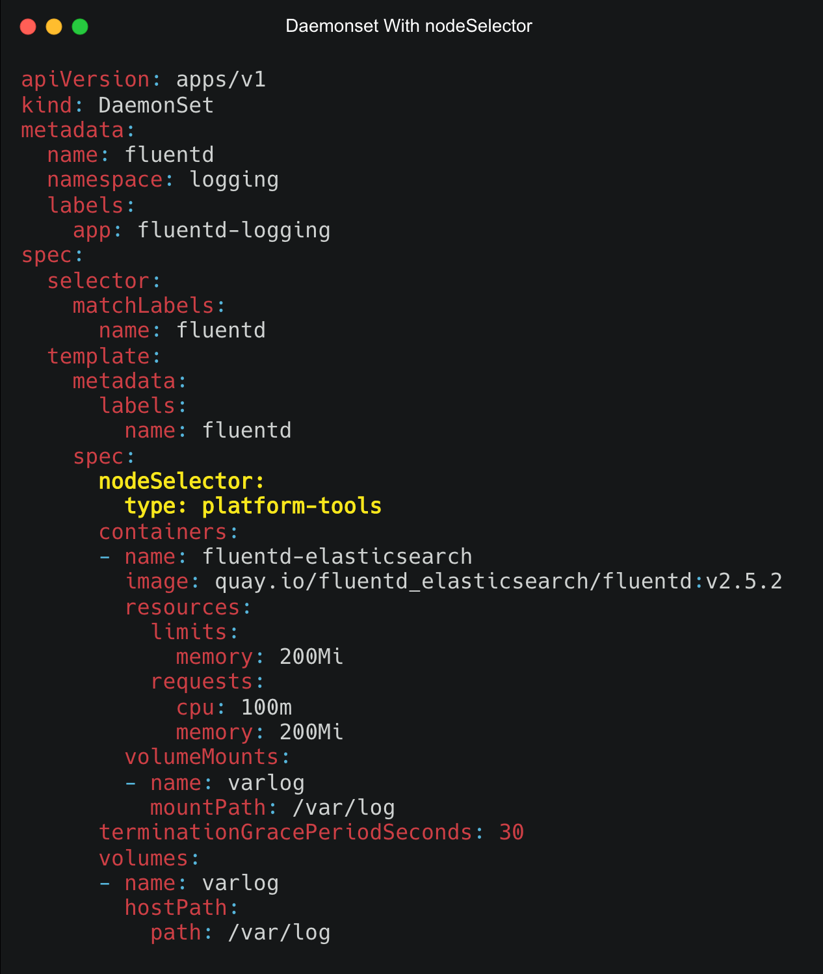Image resolution: width=823 pixels, height=974 pixels.
Task: Click the 'type: platform-tools' line
Action: click(x=253, y=506)
